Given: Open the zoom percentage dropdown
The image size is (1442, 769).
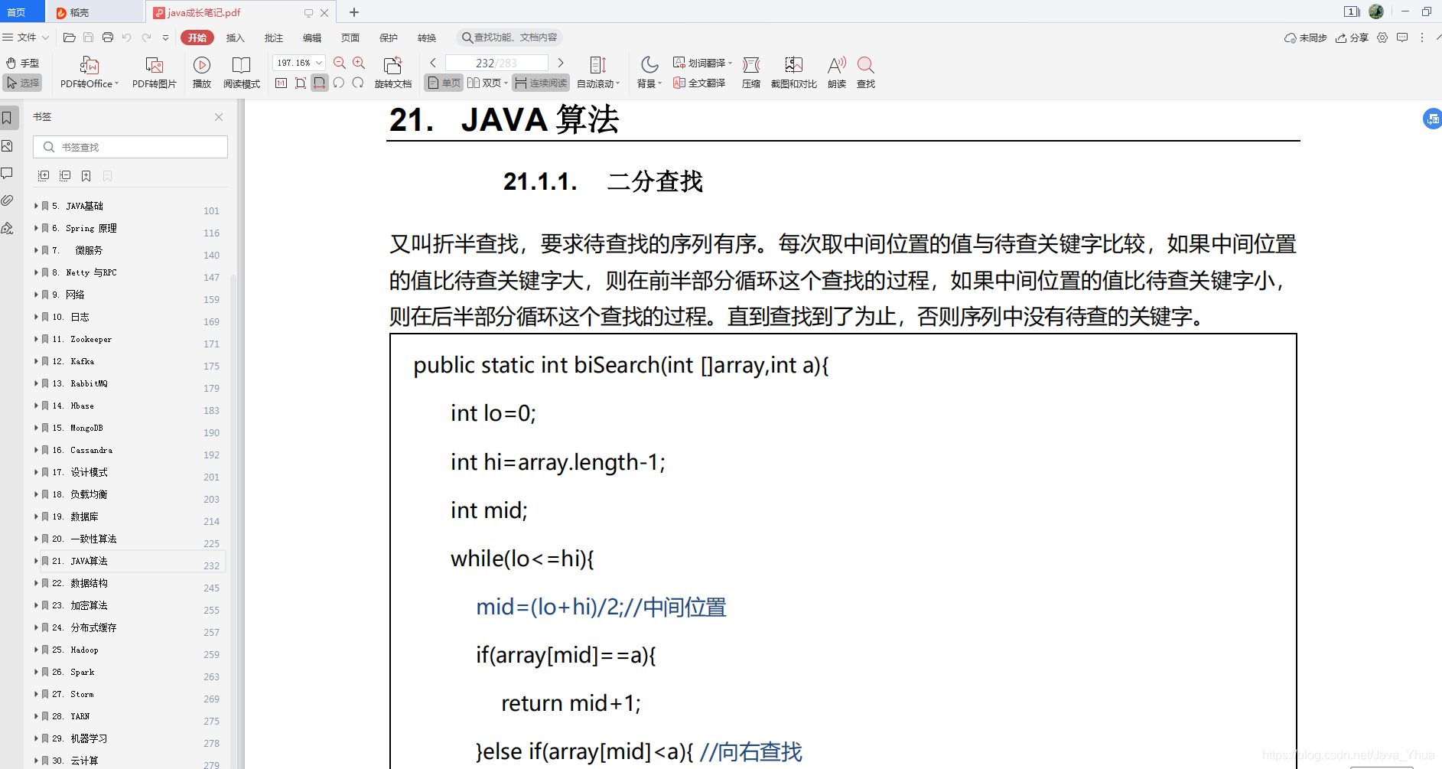Looking at the screenshot, I should tap(319, 63).
